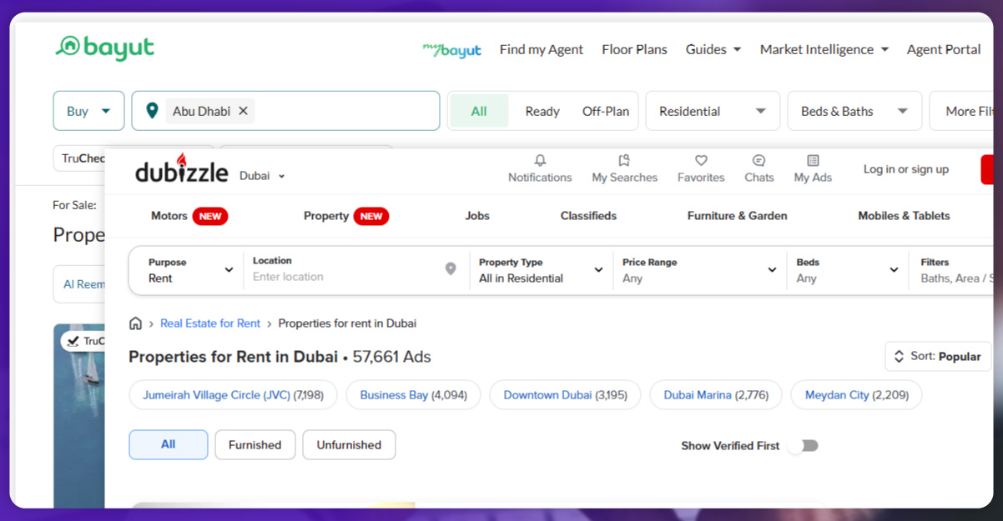Toggle the Furnished filter
The width and height of the screenshot is (1003, 521).
255,444
